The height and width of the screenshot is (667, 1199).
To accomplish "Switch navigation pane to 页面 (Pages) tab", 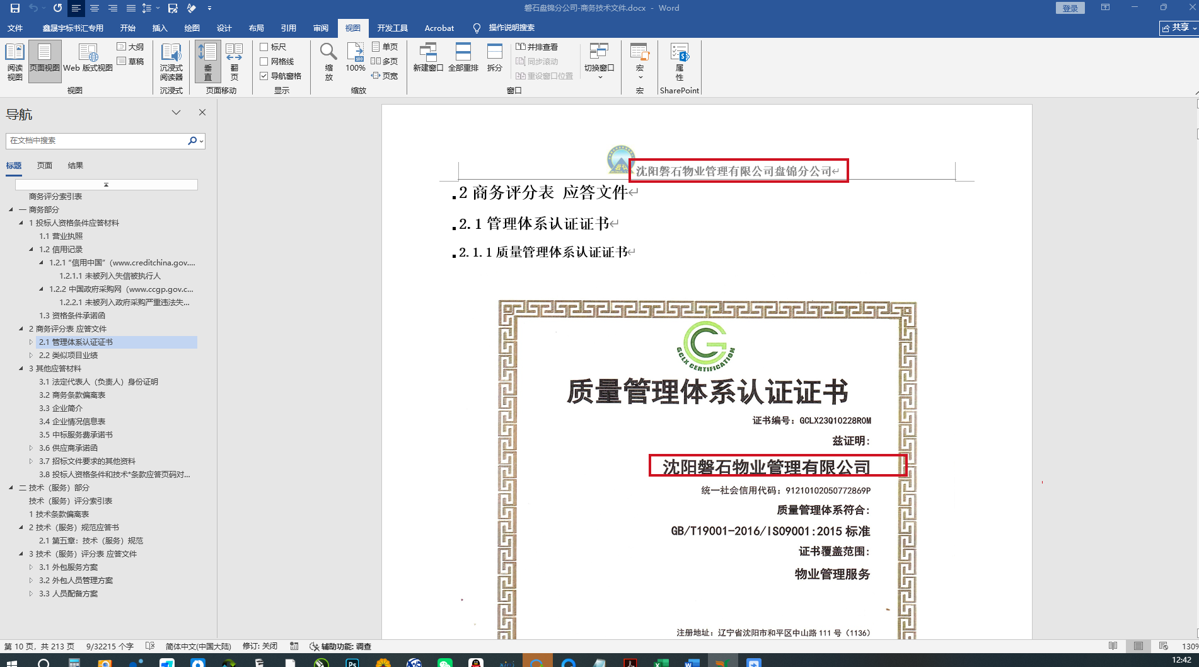I will tap(45, 165).
